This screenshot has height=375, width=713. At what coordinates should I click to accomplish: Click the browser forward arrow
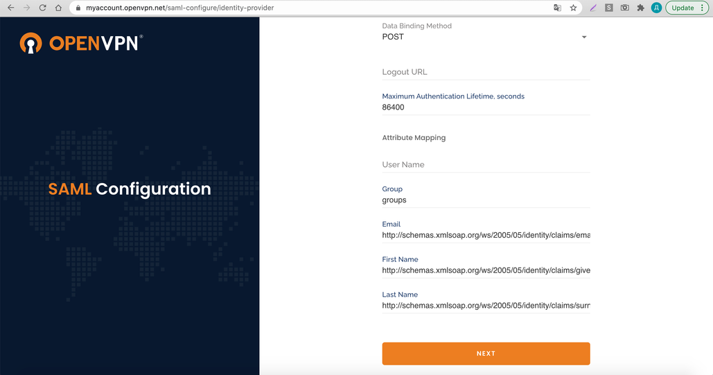tap(27, 8)
